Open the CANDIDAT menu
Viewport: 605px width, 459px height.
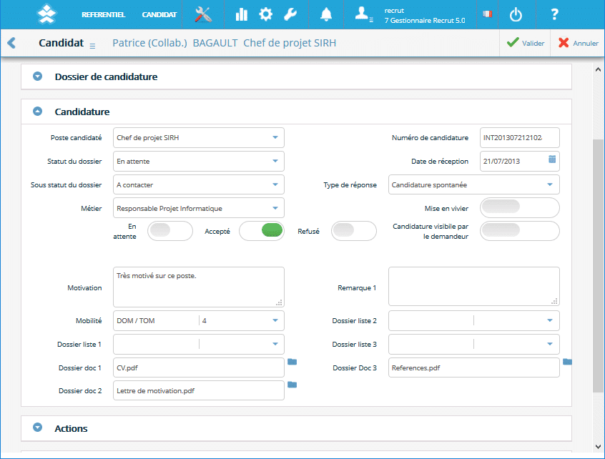click(x=159, y=15)
